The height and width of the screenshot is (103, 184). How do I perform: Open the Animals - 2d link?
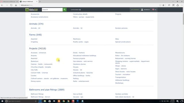pyautogui.click(x=35, y=28)
